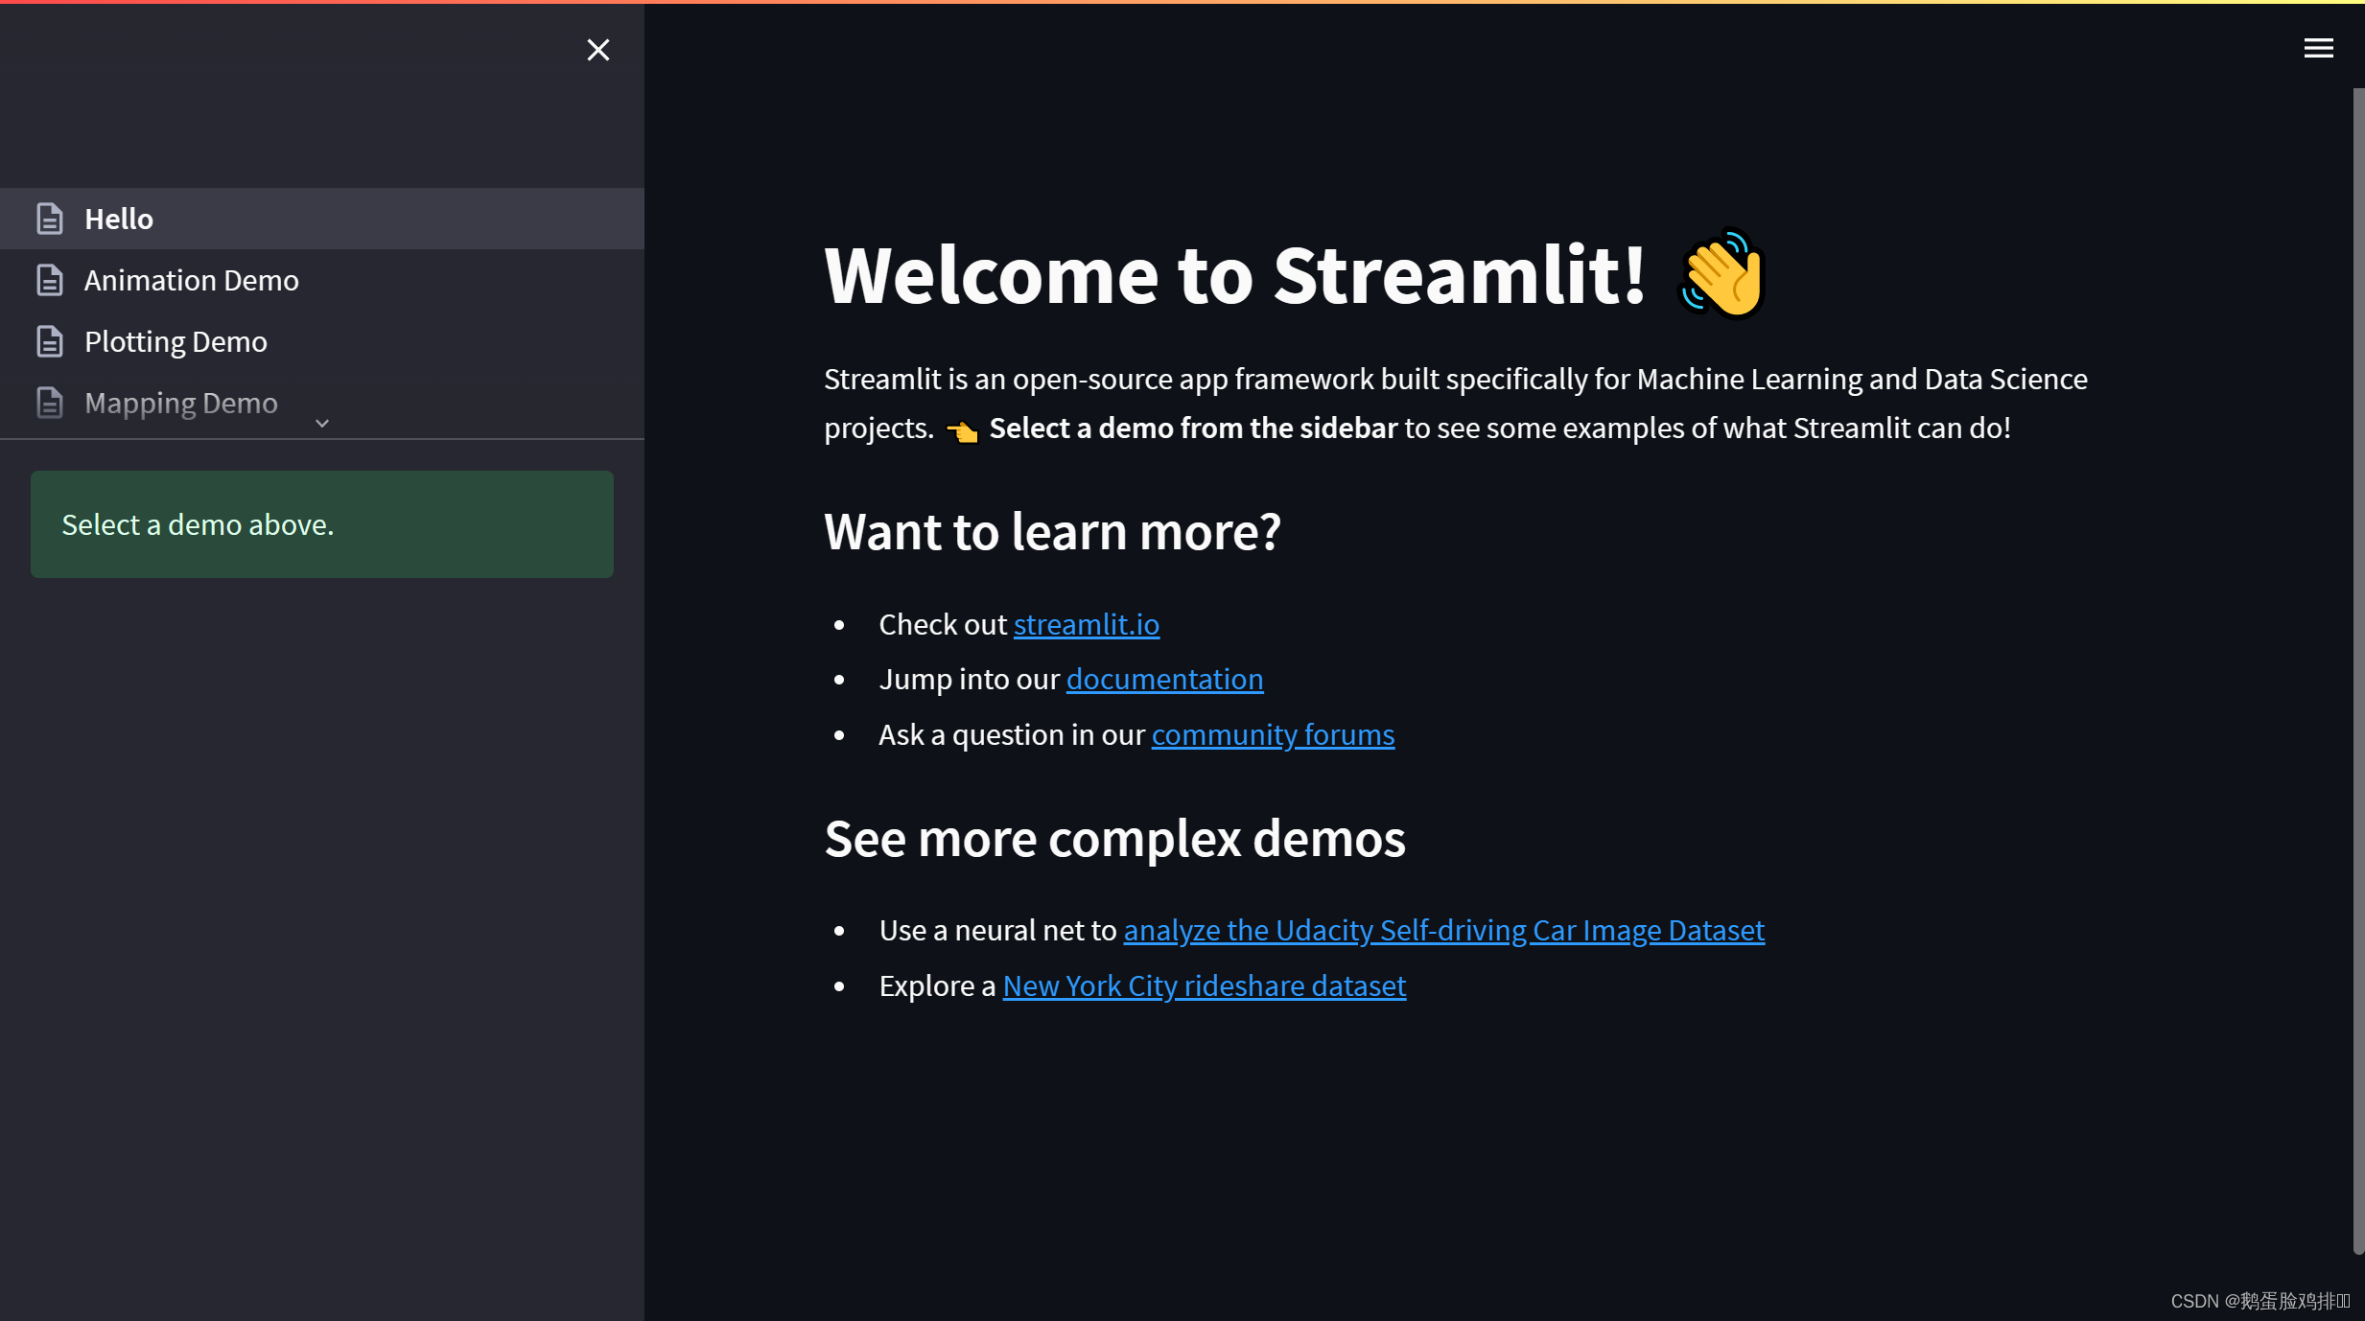Close the sidebar with the X icon
Screen dimensions: 2365x1321
point(597,50)
